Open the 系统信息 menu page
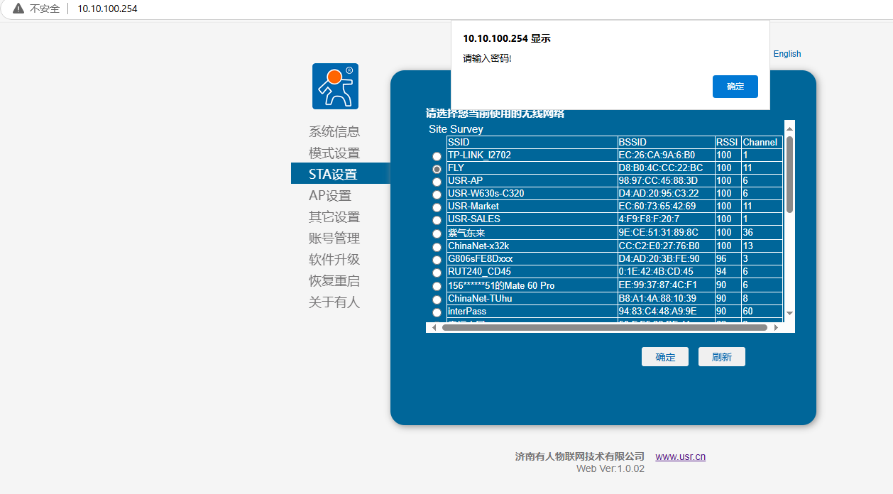Image resolution: width=893 pixels, height=494 pixels. [334, 131]
